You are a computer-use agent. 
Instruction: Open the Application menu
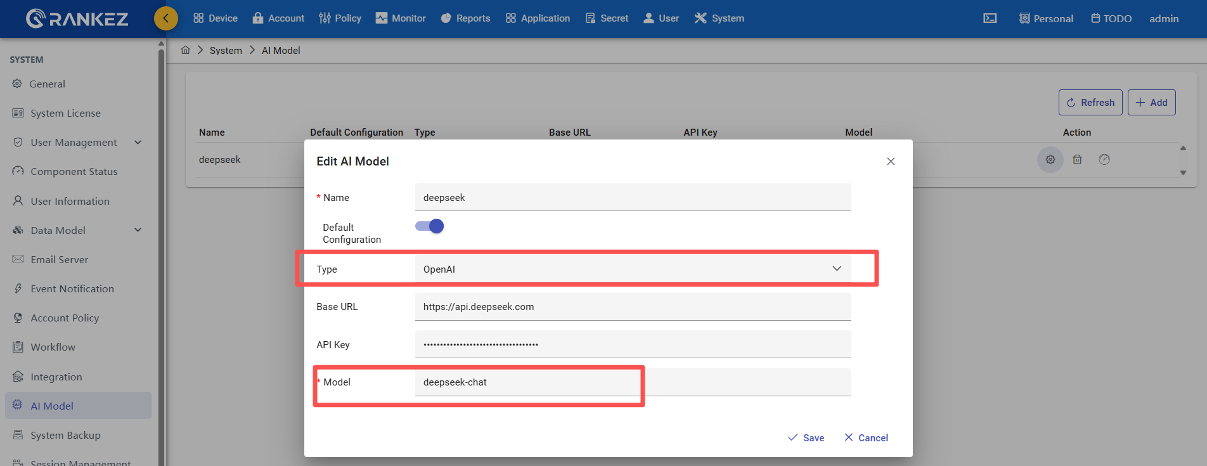pos(538,18)
